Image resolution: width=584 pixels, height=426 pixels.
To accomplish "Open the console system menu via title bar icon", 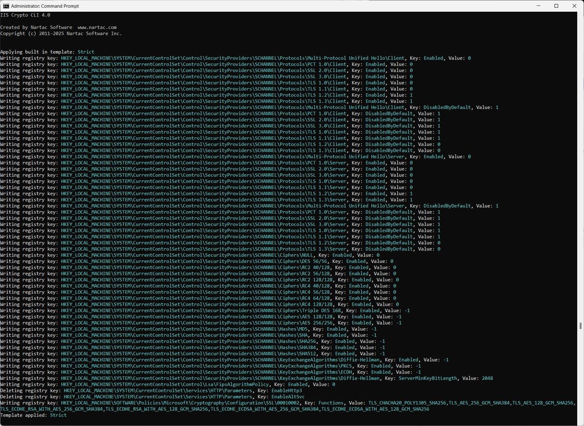I will click(7, 5).
